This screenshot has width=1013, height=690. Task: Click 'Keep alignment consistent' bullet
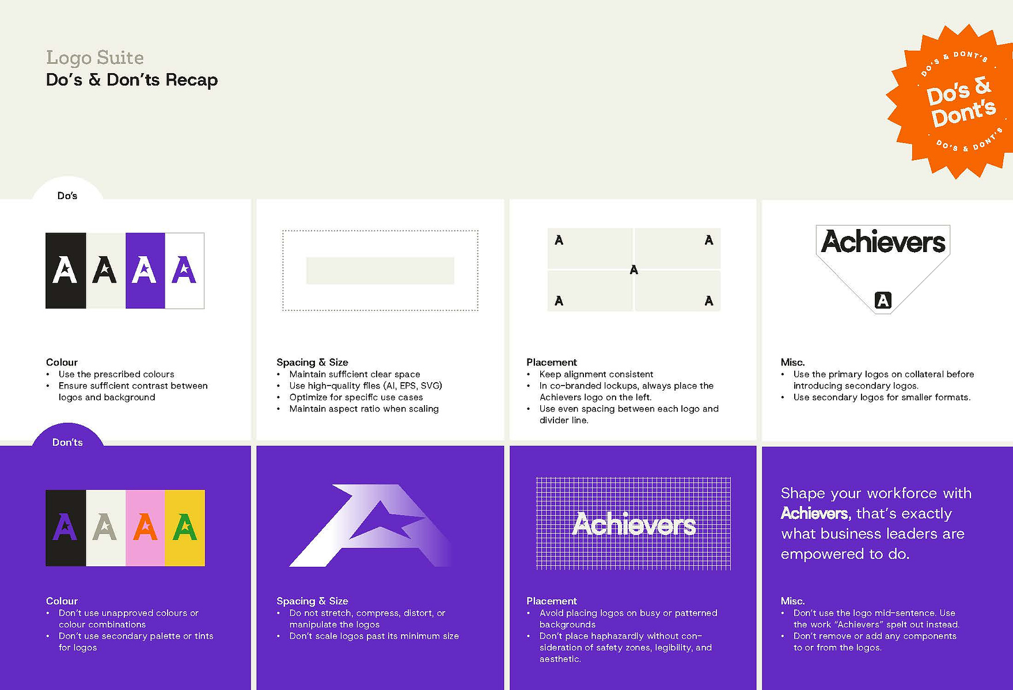coord(596,374)
